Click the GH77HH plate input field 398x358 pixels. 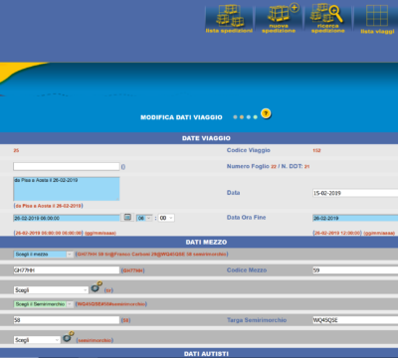67,270
